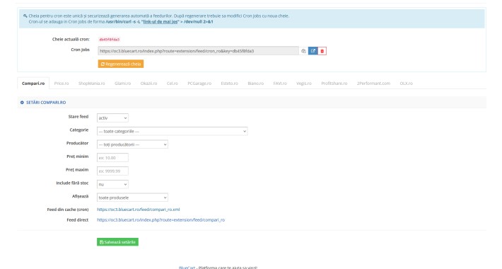
Task: Click the key icon in info banner
Action: [x=25, y=16]
